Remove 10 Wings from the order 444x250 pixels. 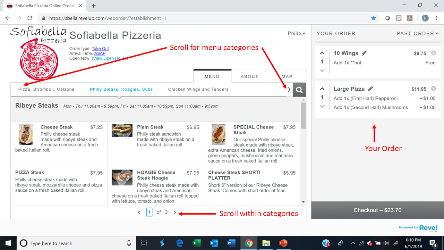433,53
